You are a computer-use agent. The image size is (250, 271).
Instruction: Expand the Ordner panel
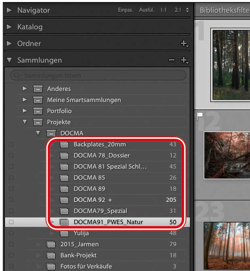click(9, 43)
